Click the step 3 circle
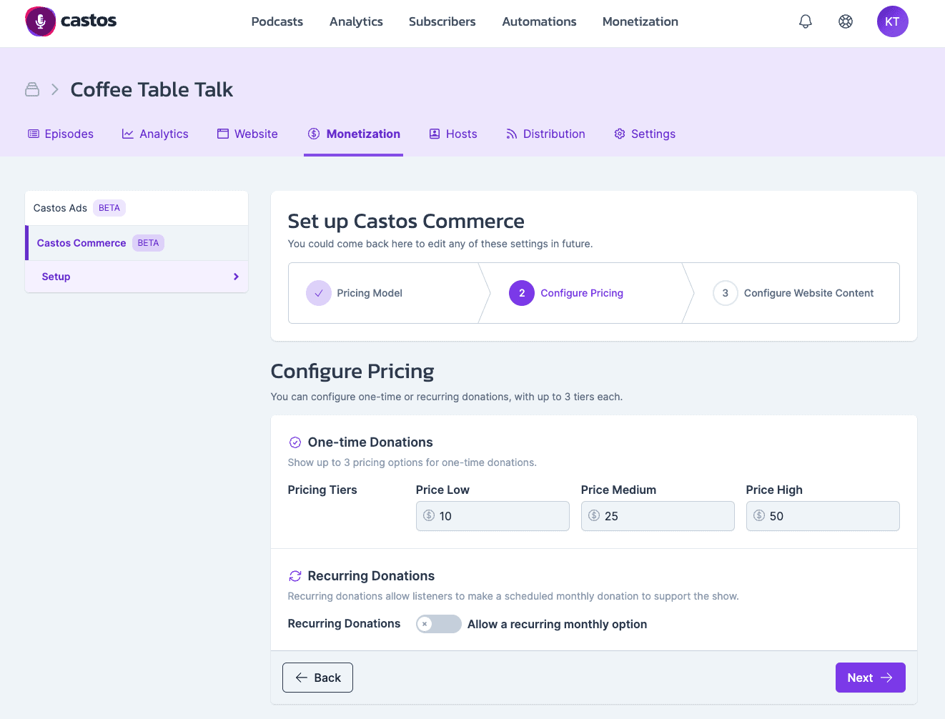Viewport: 945px width, 719px height. (726, 293)
